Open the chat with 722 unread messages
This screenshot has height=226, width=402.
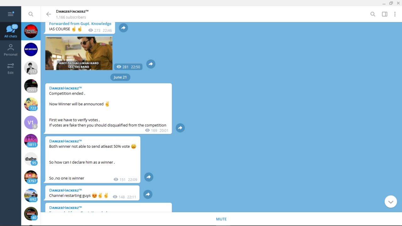tap(31, 104)
